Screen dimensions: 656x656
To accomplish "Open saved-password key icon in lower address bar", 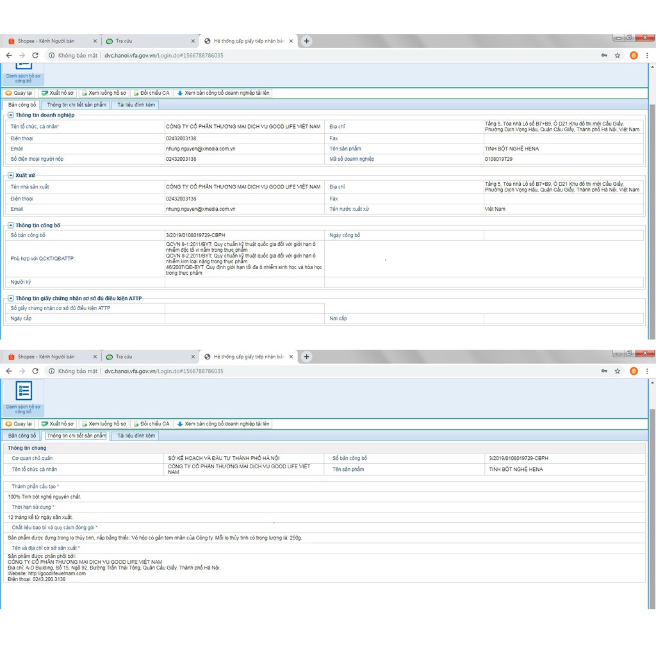I will click(x=604, y=371).
